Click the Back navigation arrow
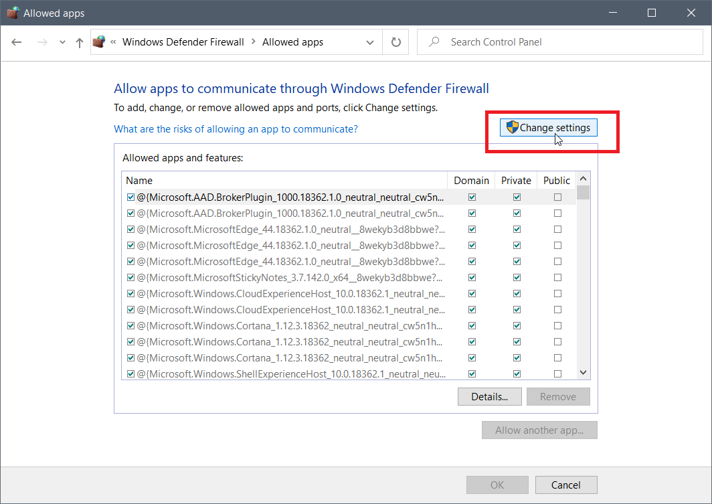This screenshot has width=712, height=504. 17,42
